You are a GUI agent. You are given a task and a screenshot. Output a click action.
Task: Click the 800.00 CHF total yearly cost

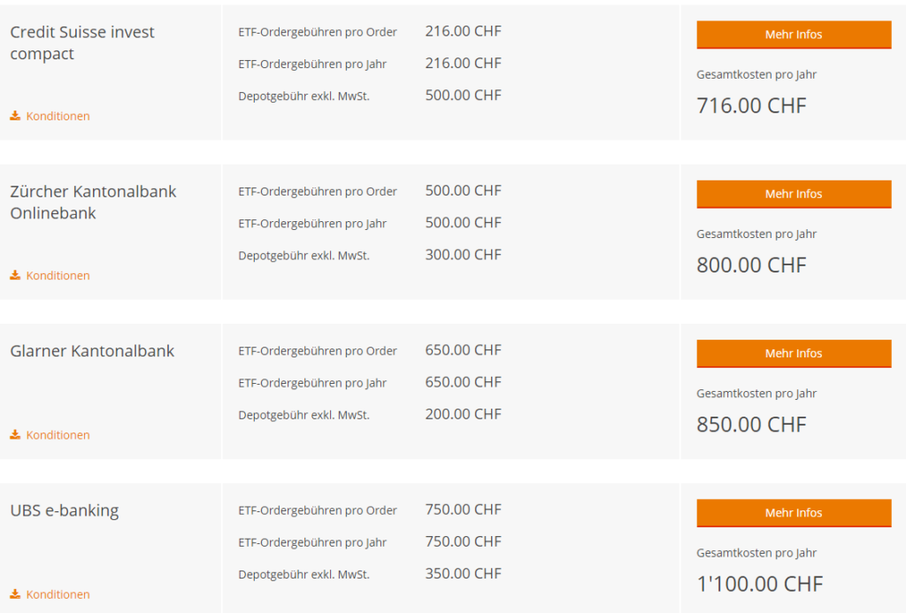coord(751,265)
